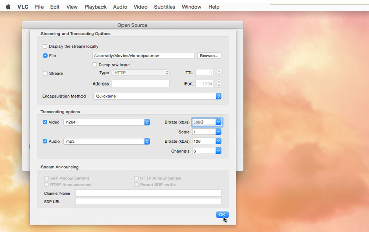369x232 pixels.
Task: Toggle the RTSP Announcement checkbox
Action: tap(46, 185)
